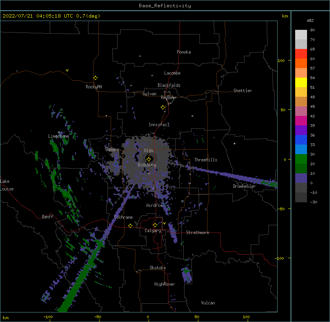Click the HighRiver city label
The width and height of the screenshot is (330, 322).
click(x=165, y=284)
